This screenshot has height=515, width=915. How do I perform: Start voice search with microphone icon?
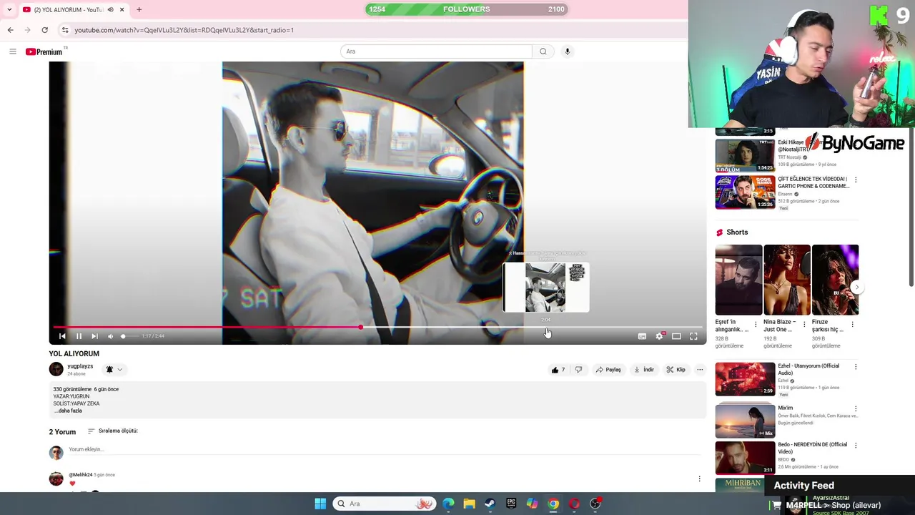click(568, 51)
